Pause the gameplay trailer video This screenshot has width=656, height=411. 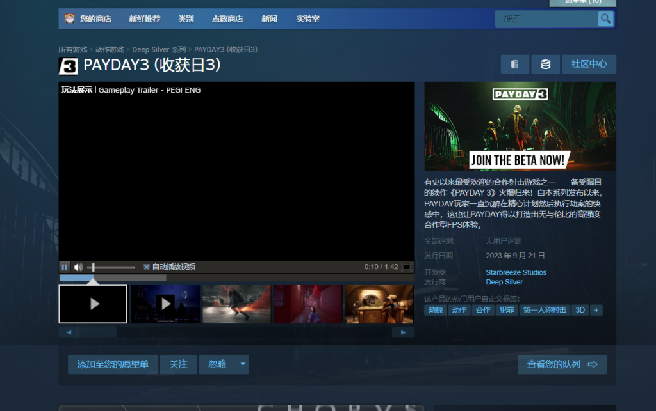tap(65, 267)
